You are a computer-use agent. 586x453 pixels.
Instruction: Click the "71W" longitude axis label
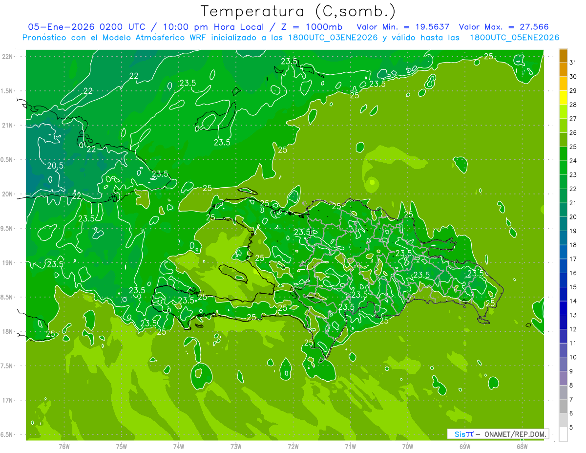click(350, 446)
